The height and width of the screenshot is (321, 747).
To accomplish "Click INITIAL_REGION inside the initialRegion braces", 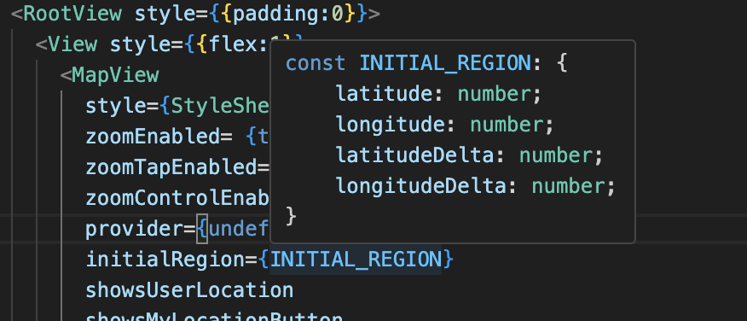I will click(356, 260).
